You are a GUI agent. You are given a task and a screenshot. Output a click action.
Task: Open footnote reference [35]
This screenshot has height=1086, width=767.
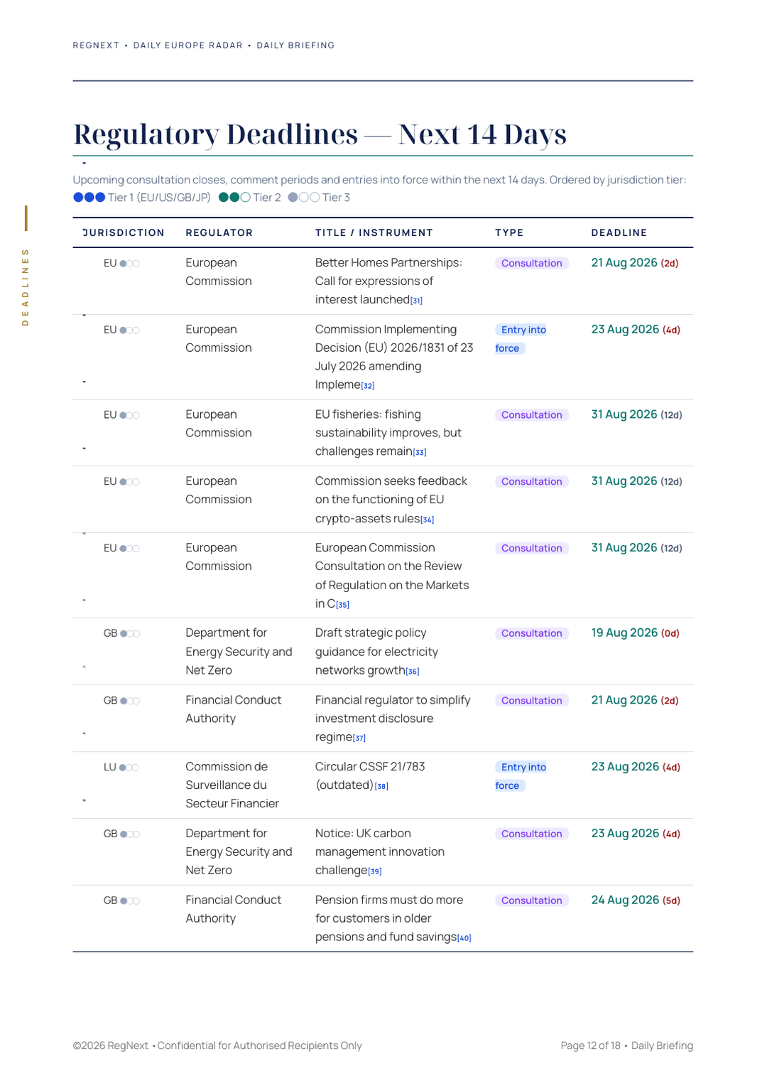point(343,605)
